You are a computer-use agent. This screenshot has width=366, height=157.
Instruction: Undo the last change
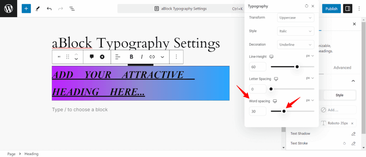click(x=49, y=9)
